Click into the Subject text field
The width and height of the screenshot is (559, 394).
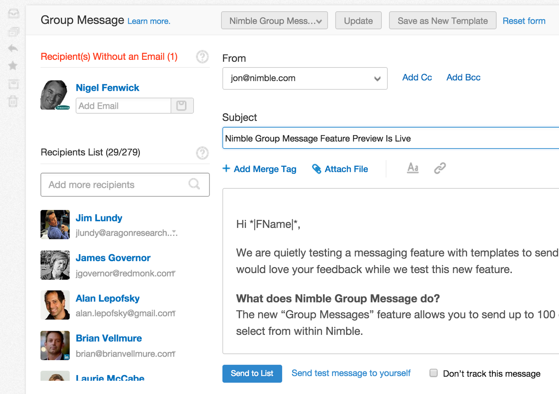pos(391,138)
